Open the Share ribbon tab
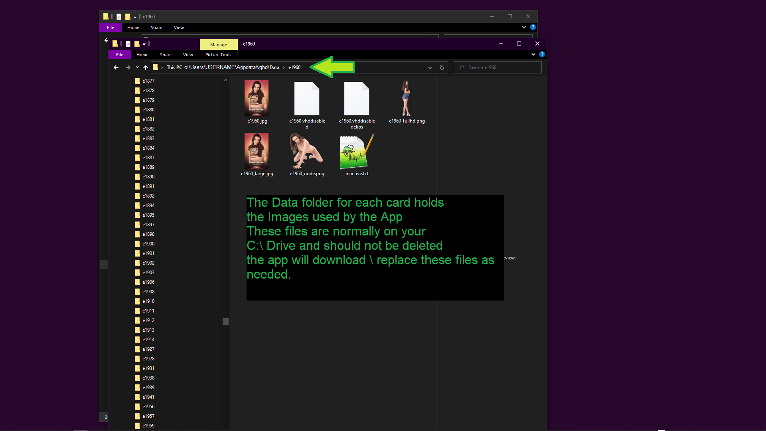Screen dimensions: 766x431 click(x=166, y=55)
